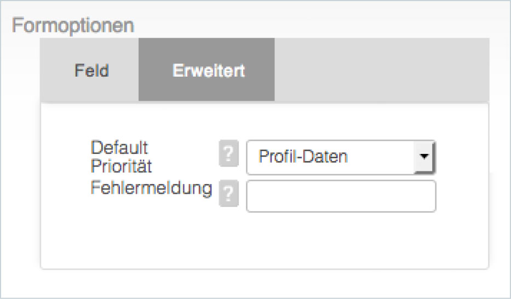Click the Formoptionen section heading
511x299 pixels.
73,25
